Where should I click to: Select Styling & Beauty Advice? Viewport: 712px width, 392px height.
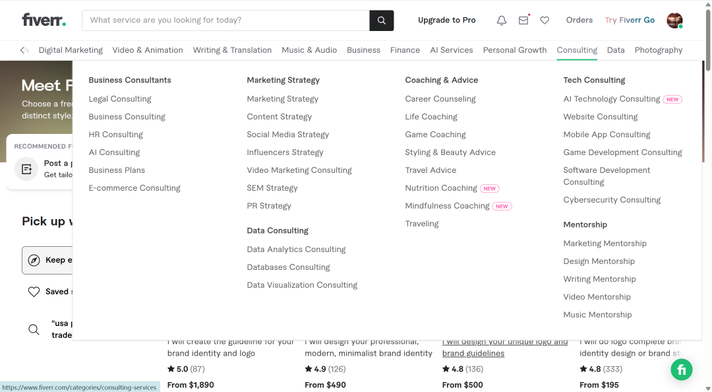pos(450,152)
